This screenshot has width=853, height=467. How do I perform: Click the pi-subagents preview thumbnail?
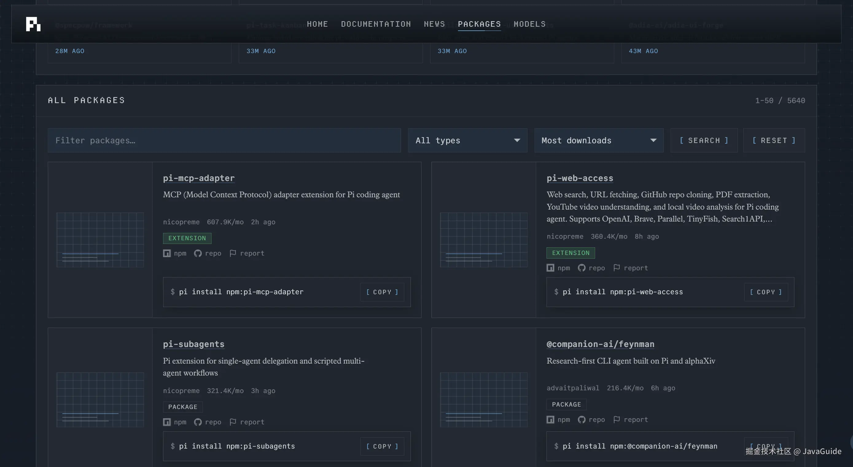pyautogui.click(x=100, y=399)
